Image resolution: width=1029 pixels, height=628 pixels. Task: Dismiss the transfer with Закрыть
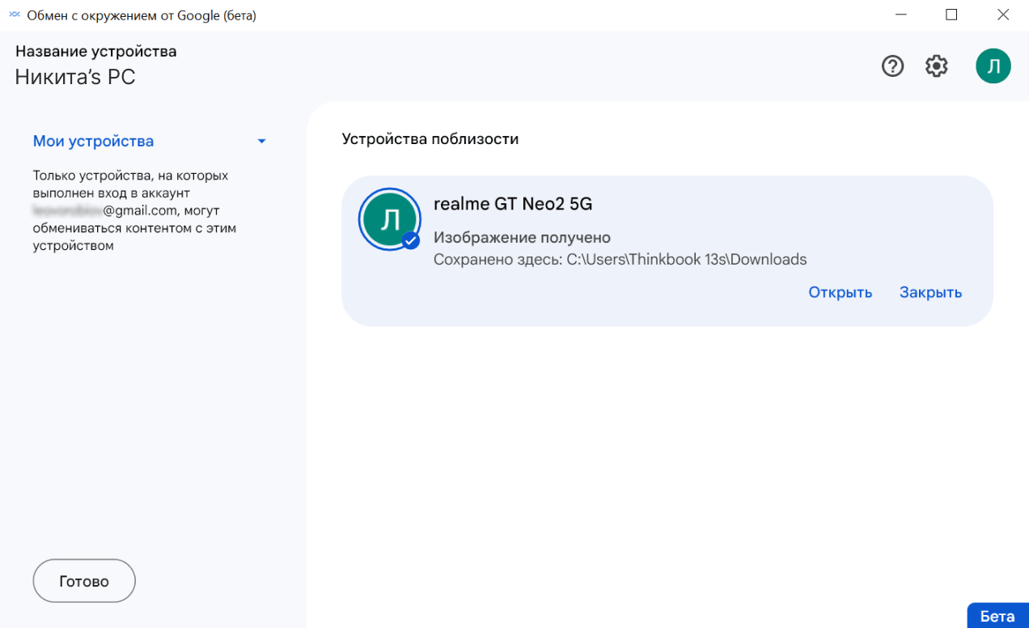click(930, 293)
